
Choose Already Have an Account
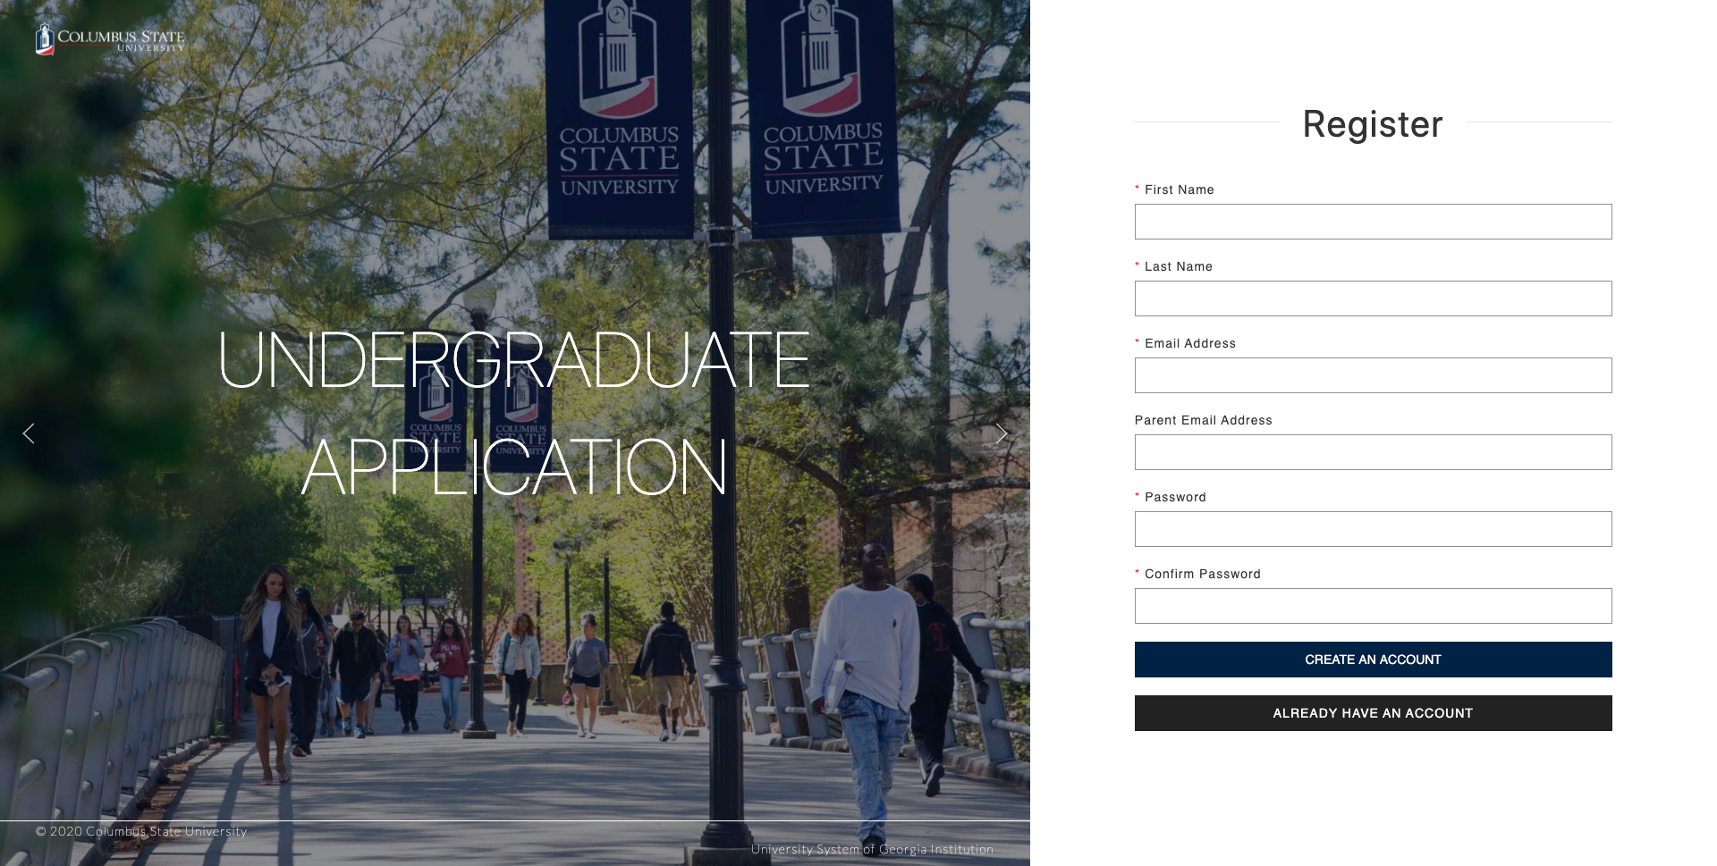(1373, 713)
